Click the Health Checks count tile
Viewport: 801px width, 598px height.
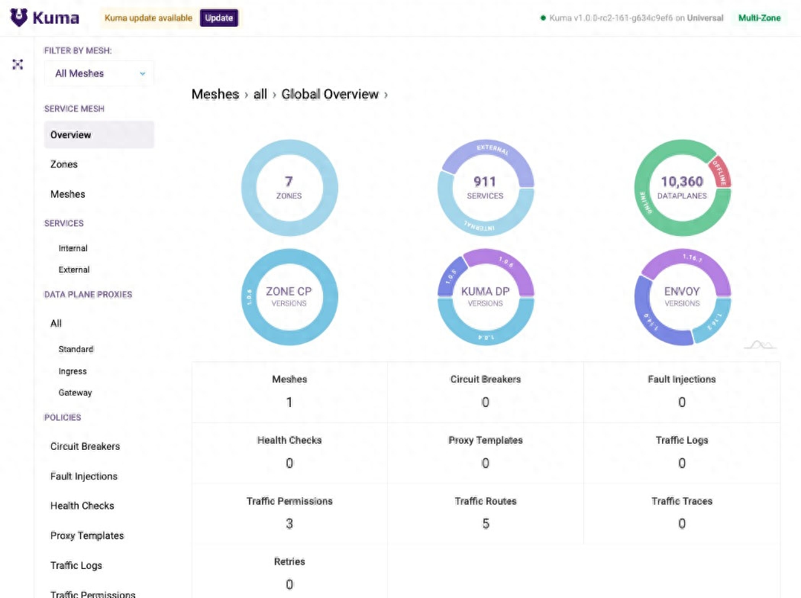point(289,453)
